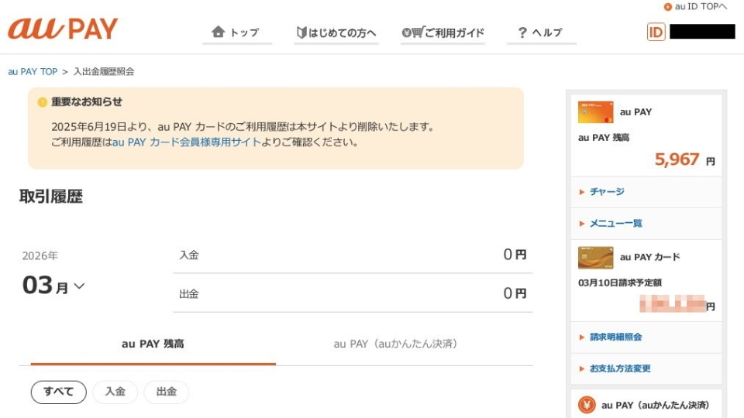Image resolution: width=744 pixels, height=418 pixels.
Task: Click the orange ID badge icon
Action: coord(656,32)
